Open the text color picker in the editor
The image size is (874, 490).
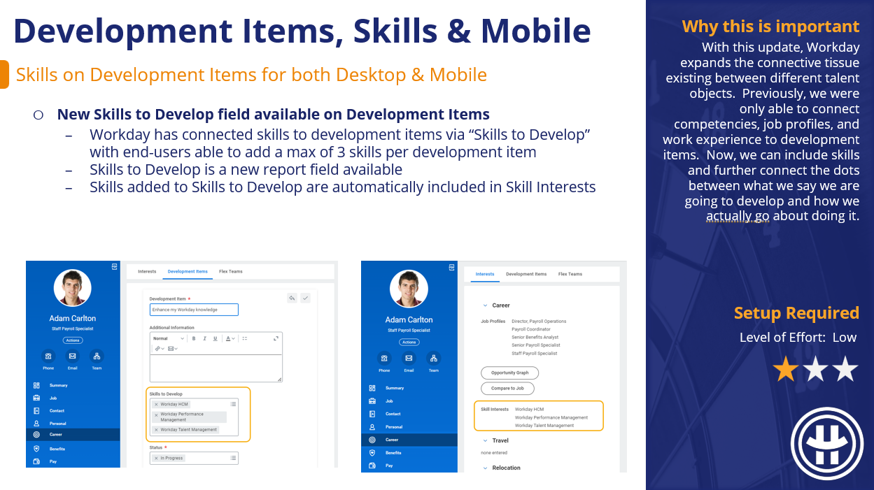click(229, 338)
